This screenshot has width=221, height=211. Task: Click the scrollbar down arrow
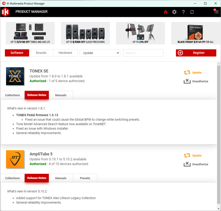pos(219,209)
